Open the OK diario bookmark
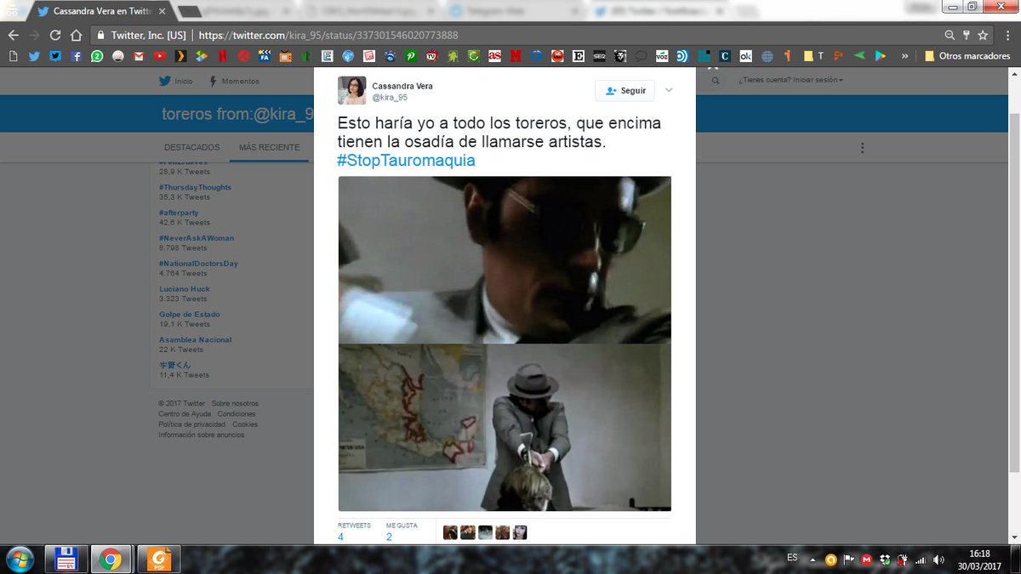The image size is (1021, 574). pyautogui.click(x=745, y=56)
